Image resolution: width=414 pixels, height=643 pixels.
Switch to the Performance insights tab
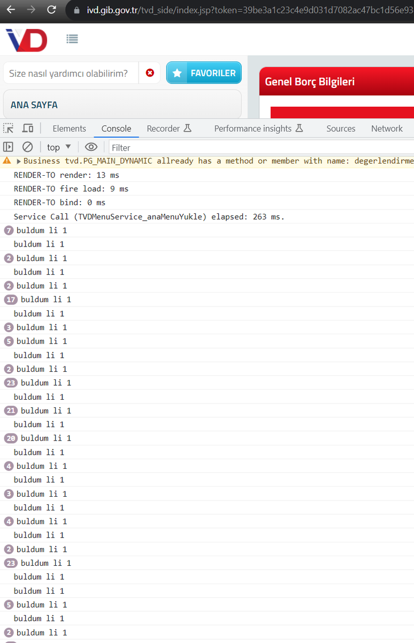tap(259, 129)
